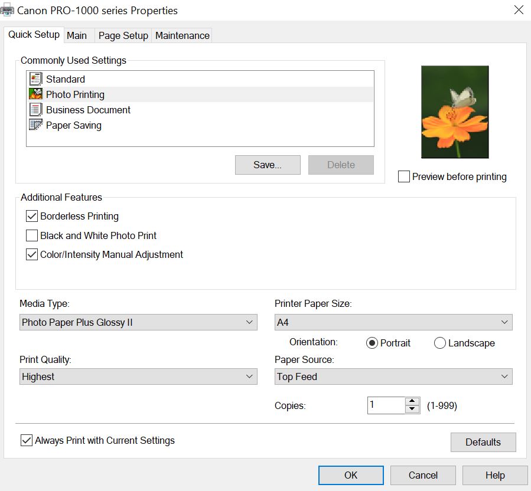Viewport: 531px width, 491px height.
Task: Disable Borderless Printing checkbox
Action: (x=32, y=217)
